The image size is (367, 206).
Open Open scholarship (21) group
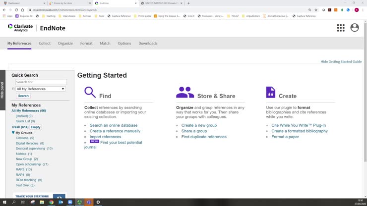point(32,164)
